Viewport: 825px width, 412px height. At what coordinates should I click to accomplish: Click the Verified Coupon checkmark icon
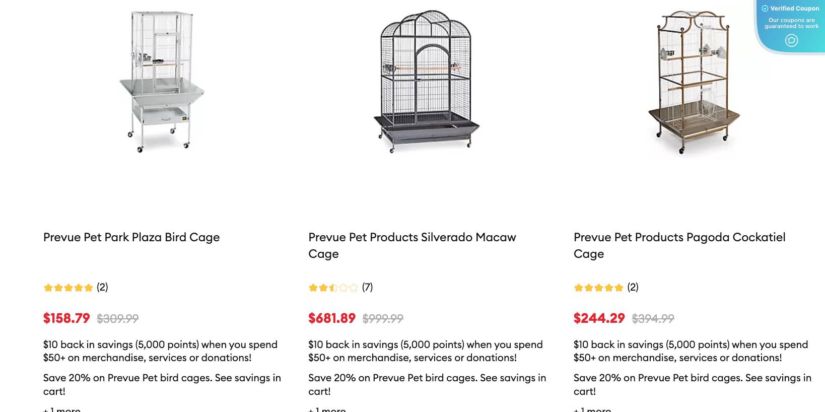765,9
